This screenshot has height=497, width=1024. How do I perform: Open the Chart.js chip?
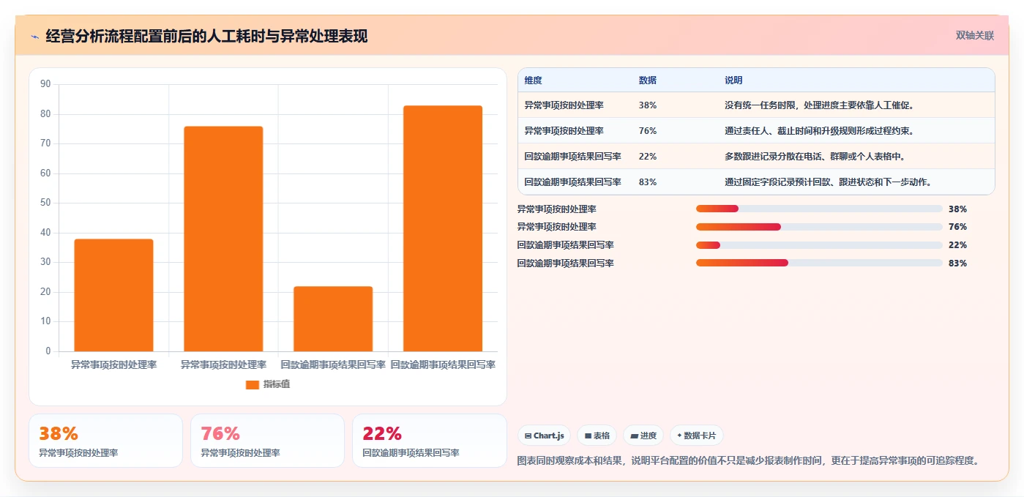pyautogui.click(x=544, y=436)
